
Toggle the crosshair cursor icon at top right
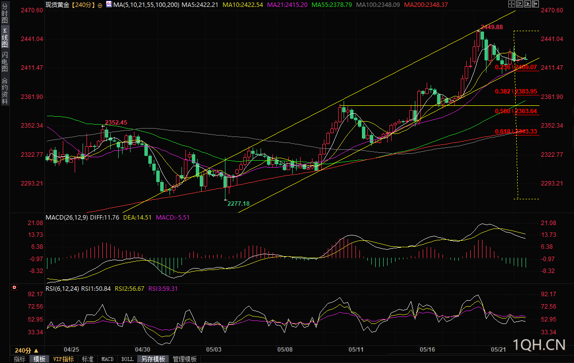coord(512,4)
